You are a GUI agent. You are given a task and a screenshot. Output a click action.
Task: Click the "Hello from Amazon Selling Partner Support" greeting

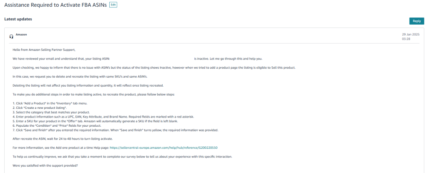(44, 50)
